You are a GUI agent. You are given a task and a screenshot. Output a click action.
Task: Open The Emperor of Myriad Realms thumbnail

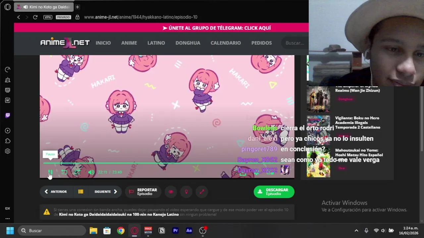pos(318,99)
